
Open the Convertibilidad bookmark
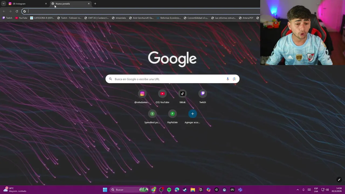click(x=196, y=18)
